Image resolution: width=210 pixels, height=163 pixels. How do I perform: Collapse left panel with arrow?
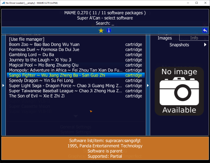[3, 85]
